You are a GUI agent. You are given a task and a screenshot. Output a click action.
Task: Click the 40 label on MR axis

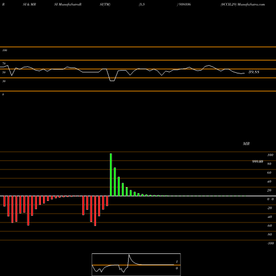click(x=269, y=182)
